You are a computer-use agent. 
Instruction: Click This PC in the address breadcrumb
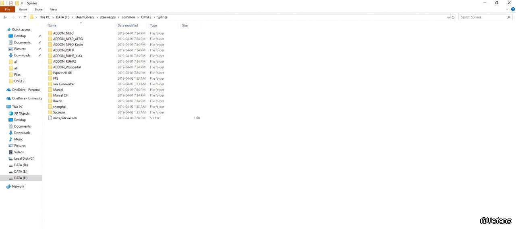(x=44, y=17)
